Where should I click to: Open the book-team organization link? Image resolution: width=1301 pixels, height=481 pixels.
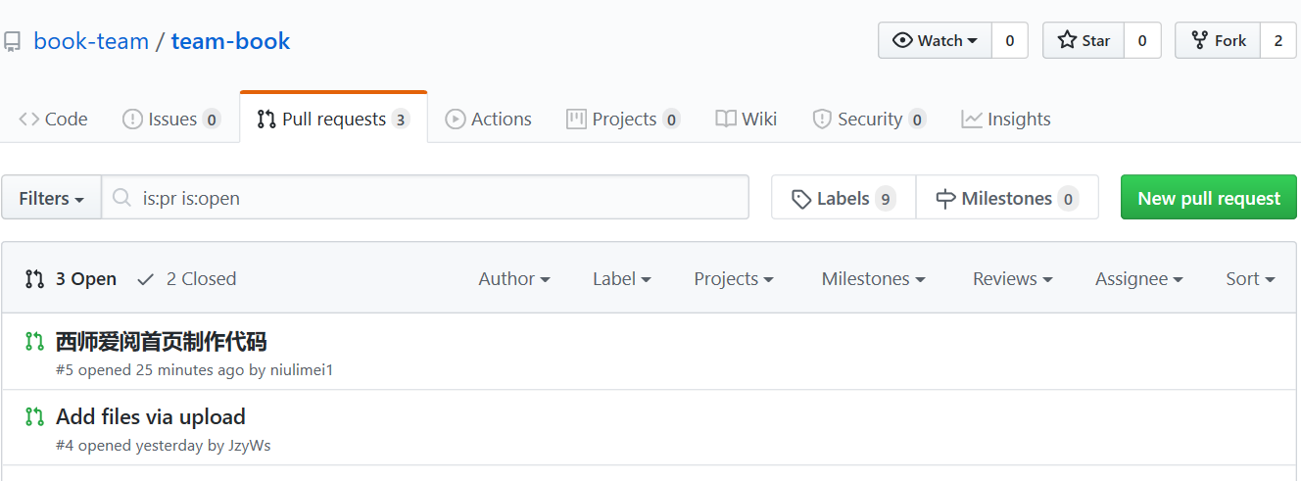[91, 41]
